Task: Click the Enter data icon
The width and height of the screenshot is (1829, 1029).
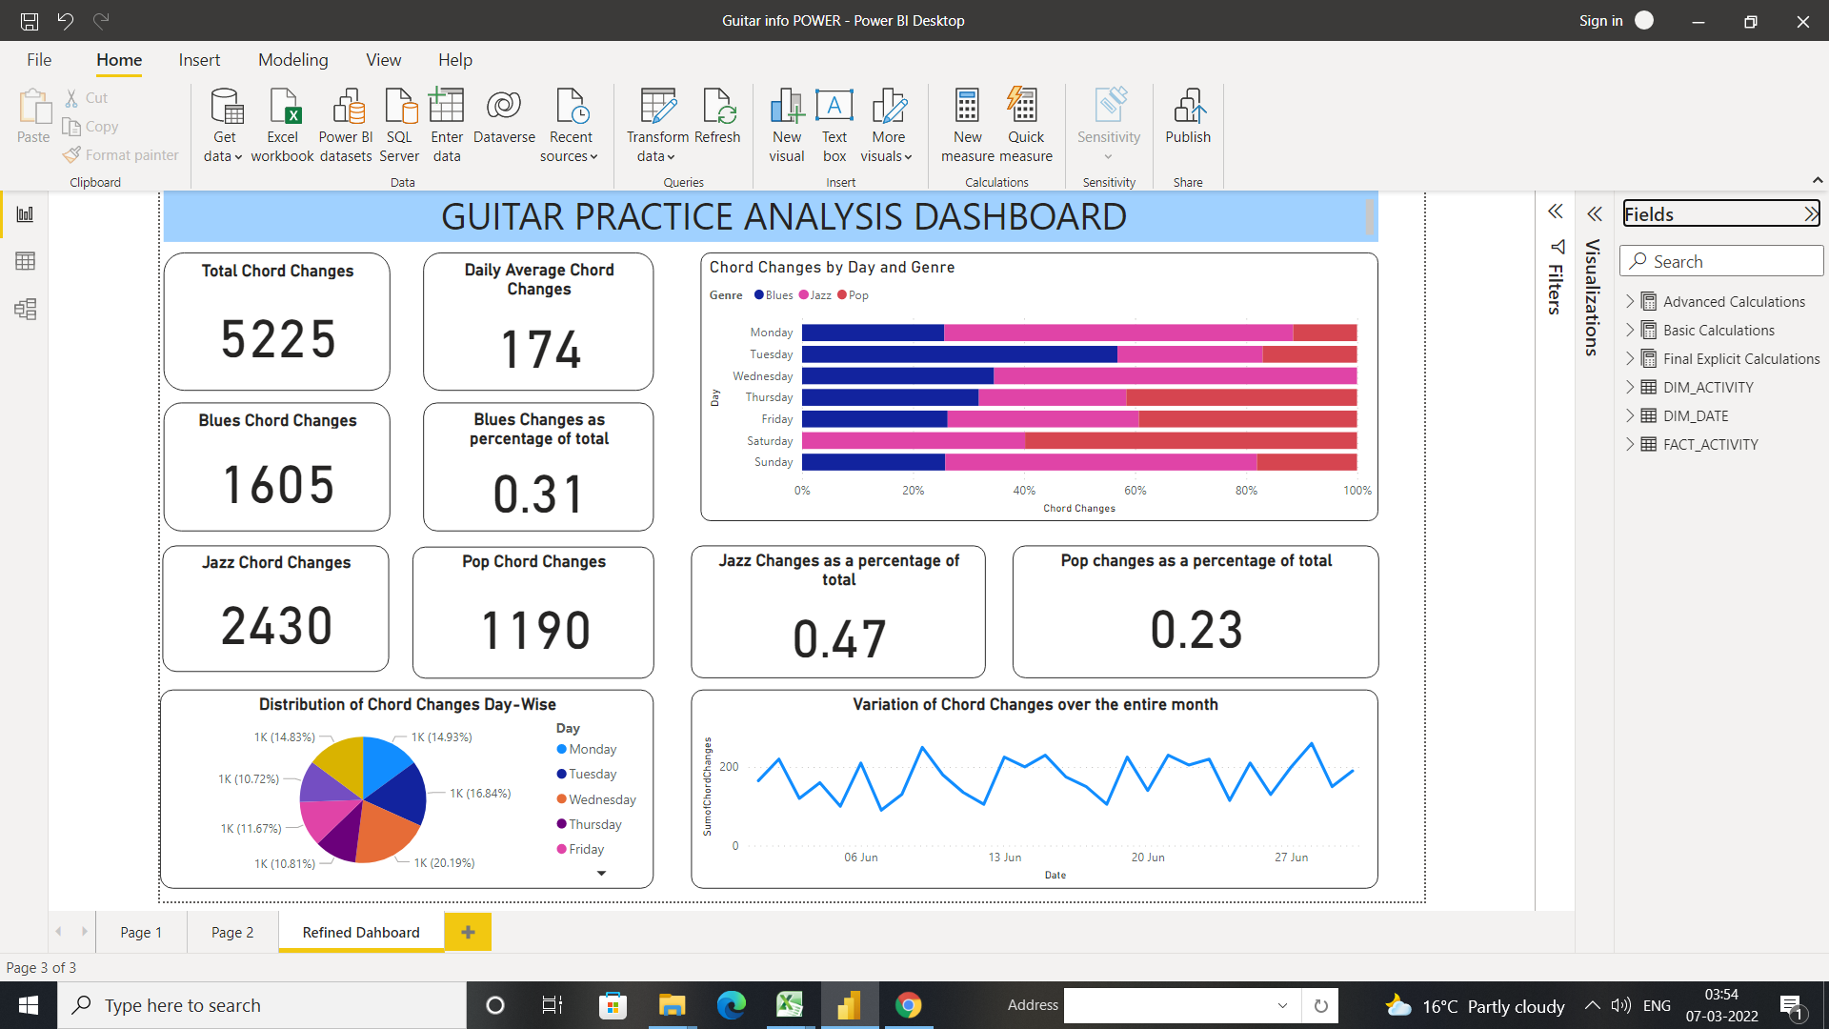Action: (446, 125)
